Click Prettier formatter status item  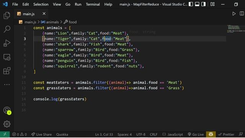pos(226,135)
